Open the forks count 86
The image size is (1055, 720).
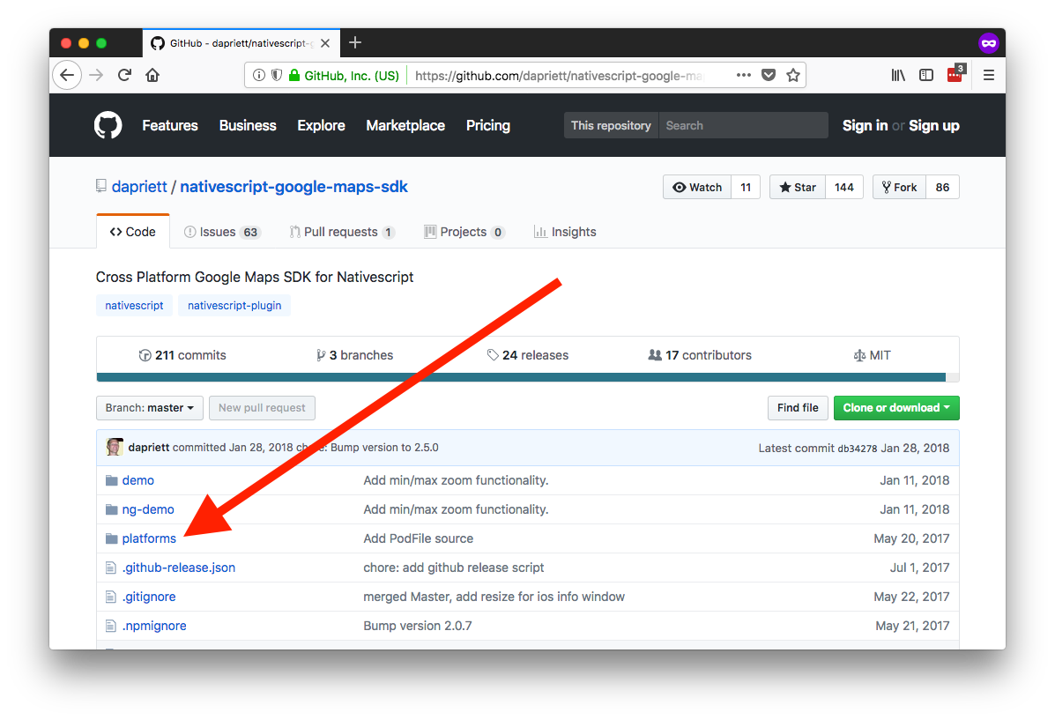coord(943,187)
